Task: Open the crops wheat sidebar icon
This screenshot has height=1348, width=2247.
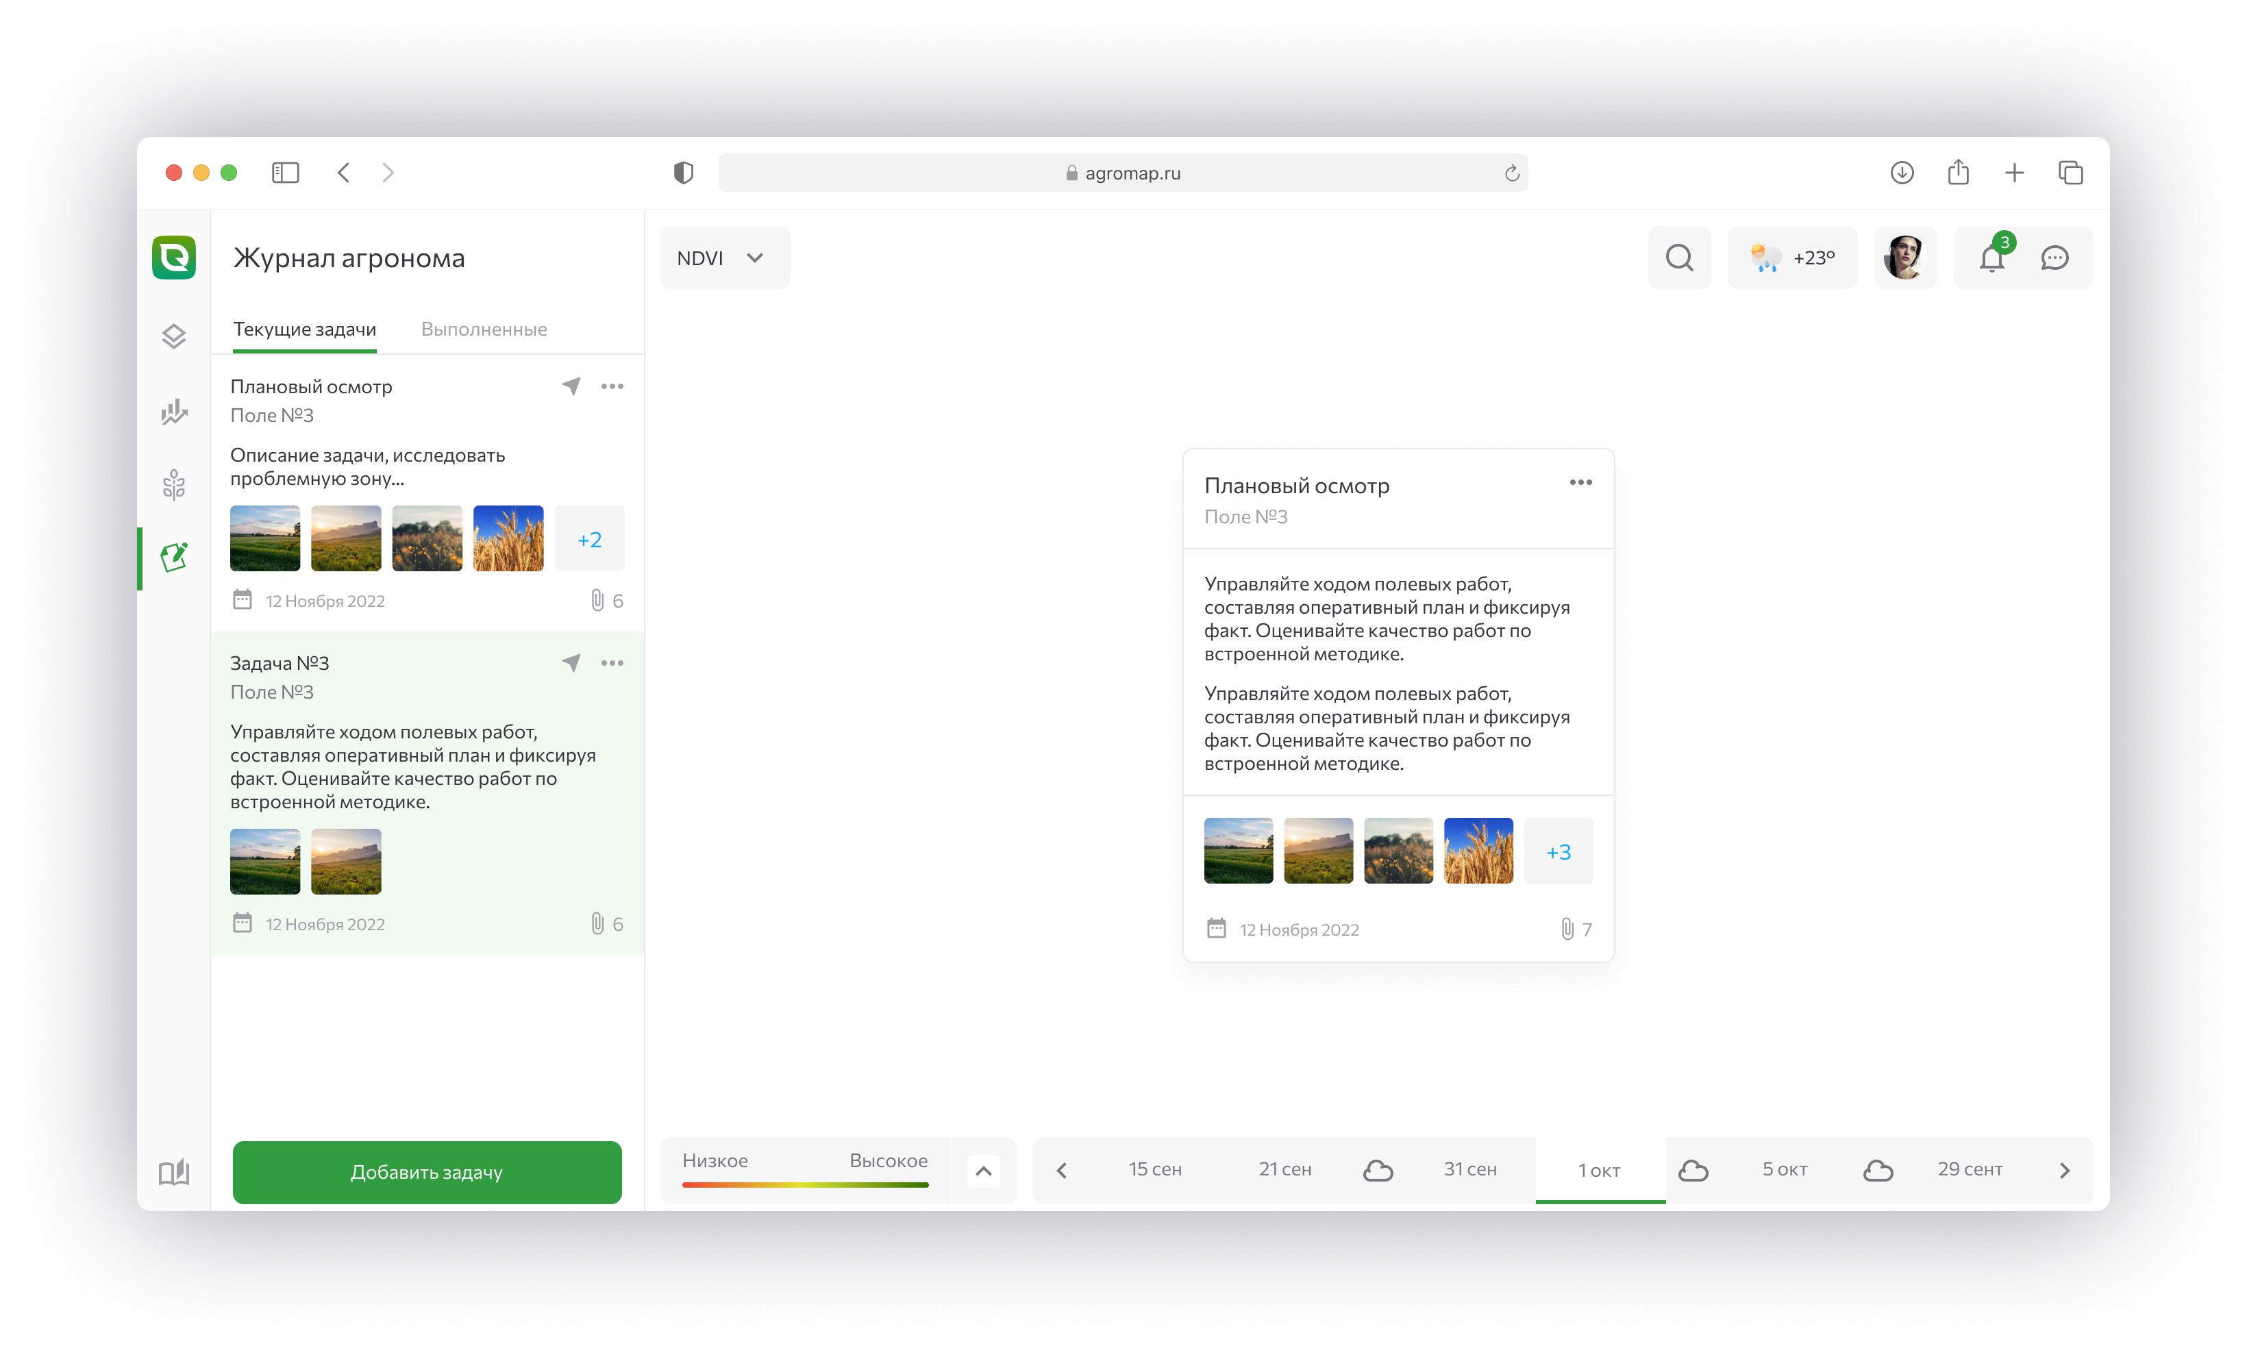Action: pos(173,484)
